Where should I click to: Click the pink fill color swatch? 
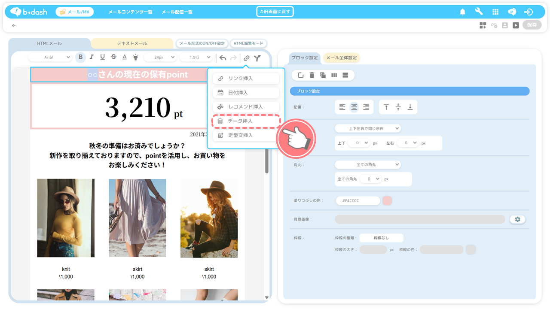click(387, 200)
